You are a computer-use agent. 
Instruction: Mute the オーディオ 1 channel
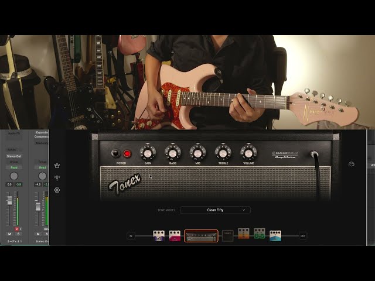(x=9, y=234)
